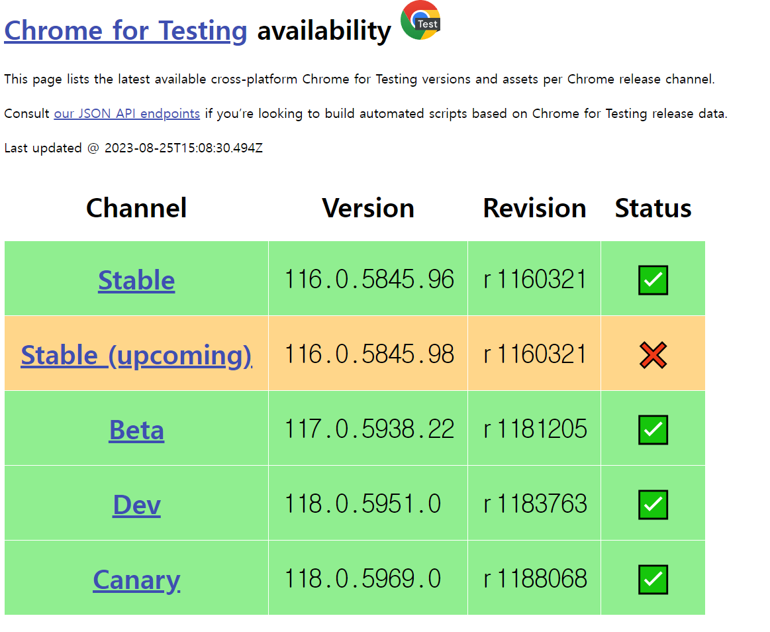Open the Dev channel link
Image resolution: width=770 pixels, height=632 pixels.
point(136,505)
